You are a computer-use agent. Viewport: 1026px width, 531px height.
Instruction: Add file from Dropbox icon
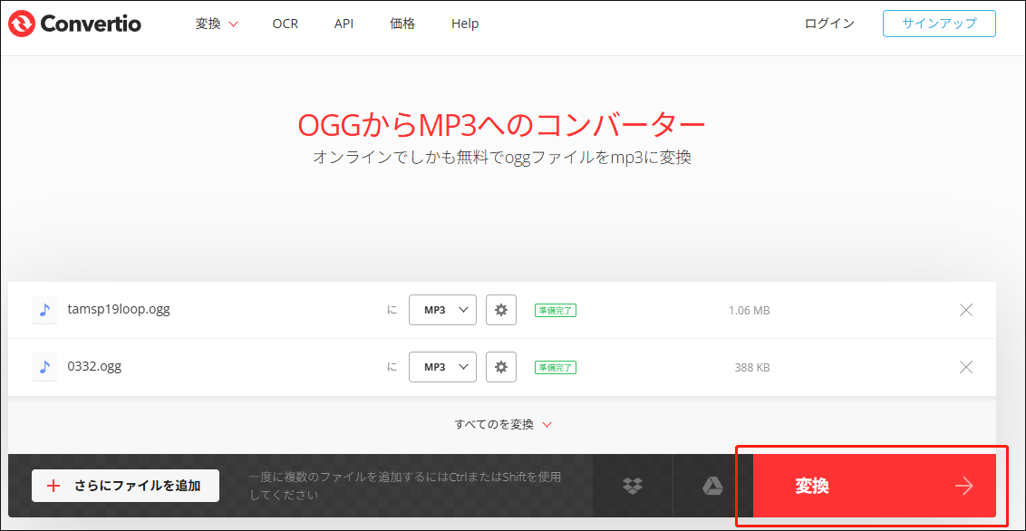(633, 486)
